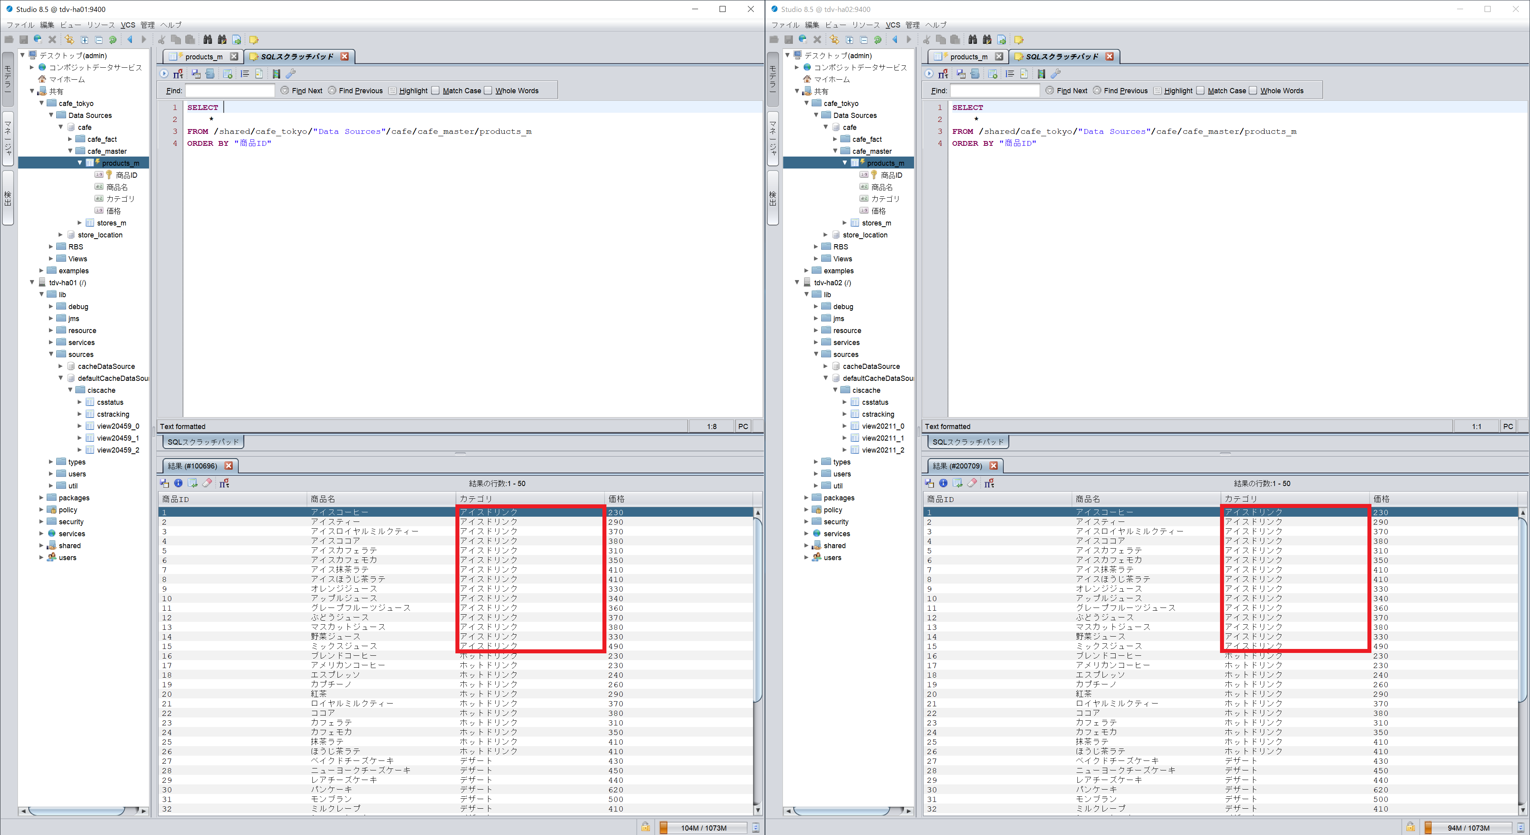Click Find Next in left window

coord(302,90)
